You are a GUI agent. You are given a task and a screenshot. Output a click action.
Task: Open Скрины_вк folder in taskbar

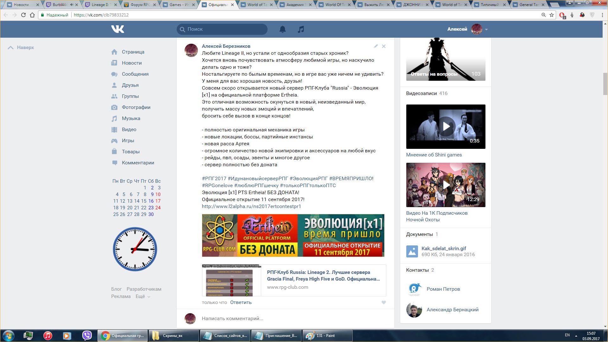tap(174, 336)
